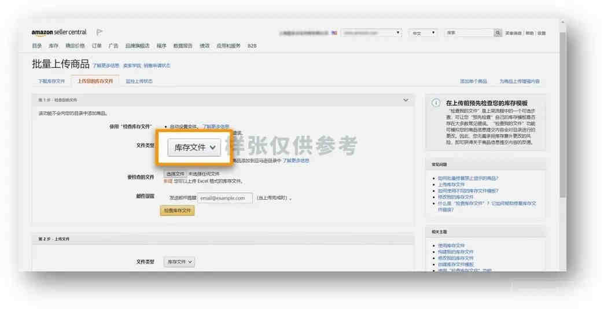Click the 为商品上传增强内容 link
The image size is (604, 309).
click(520, 81)
